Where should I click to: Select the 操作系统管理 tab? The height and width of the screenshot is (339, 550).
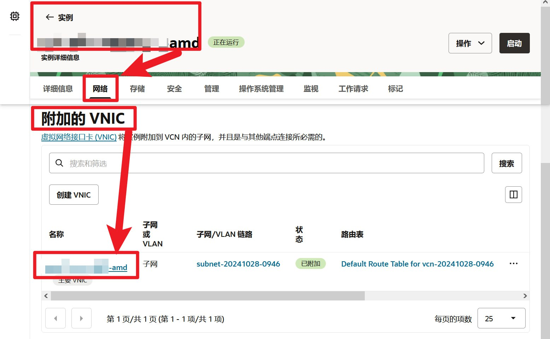pyautogui.click(x=261, y=89)
